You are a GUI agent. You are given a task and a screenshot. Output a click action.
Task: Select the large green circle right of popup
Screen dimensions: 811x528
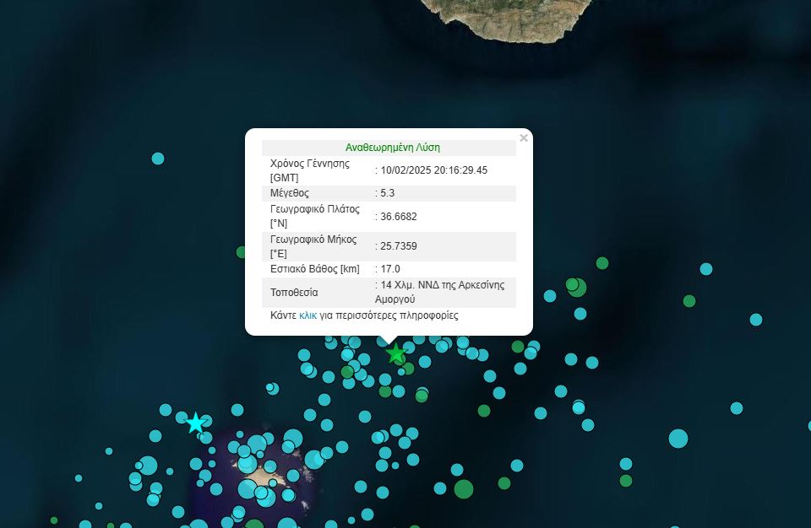pos(577,288)
